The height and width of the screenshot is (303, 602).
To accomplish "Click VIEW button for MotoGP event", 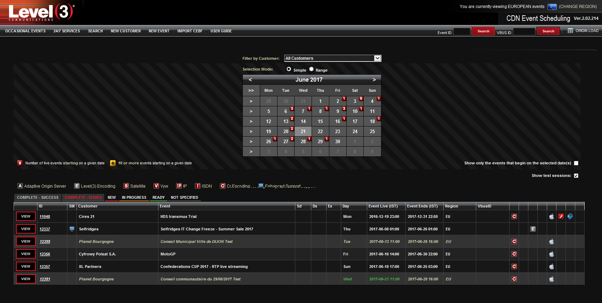I will [x=26, y=254].
